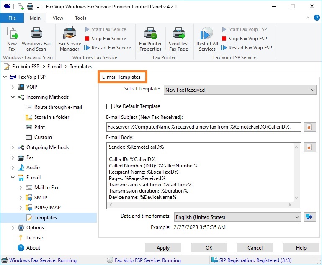This screenshot has height=265, width=322.
Task: Click the insert variable icon beside body
Action: (x=310, y=147)
